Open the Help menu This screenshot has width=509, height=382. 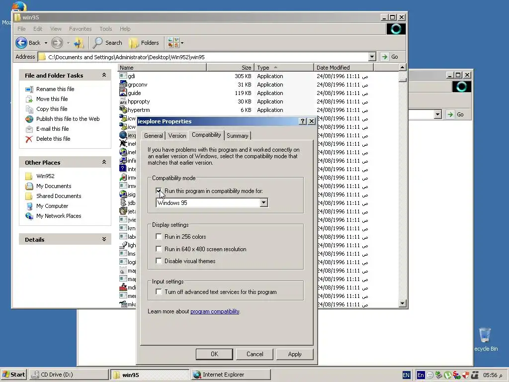[x=125, y=29]
